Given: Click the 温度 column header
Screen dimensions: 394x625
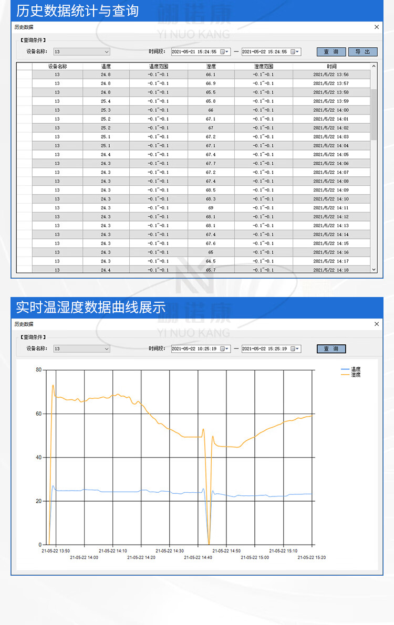Looking at the screenshot, I should click(x=106, y=66).
